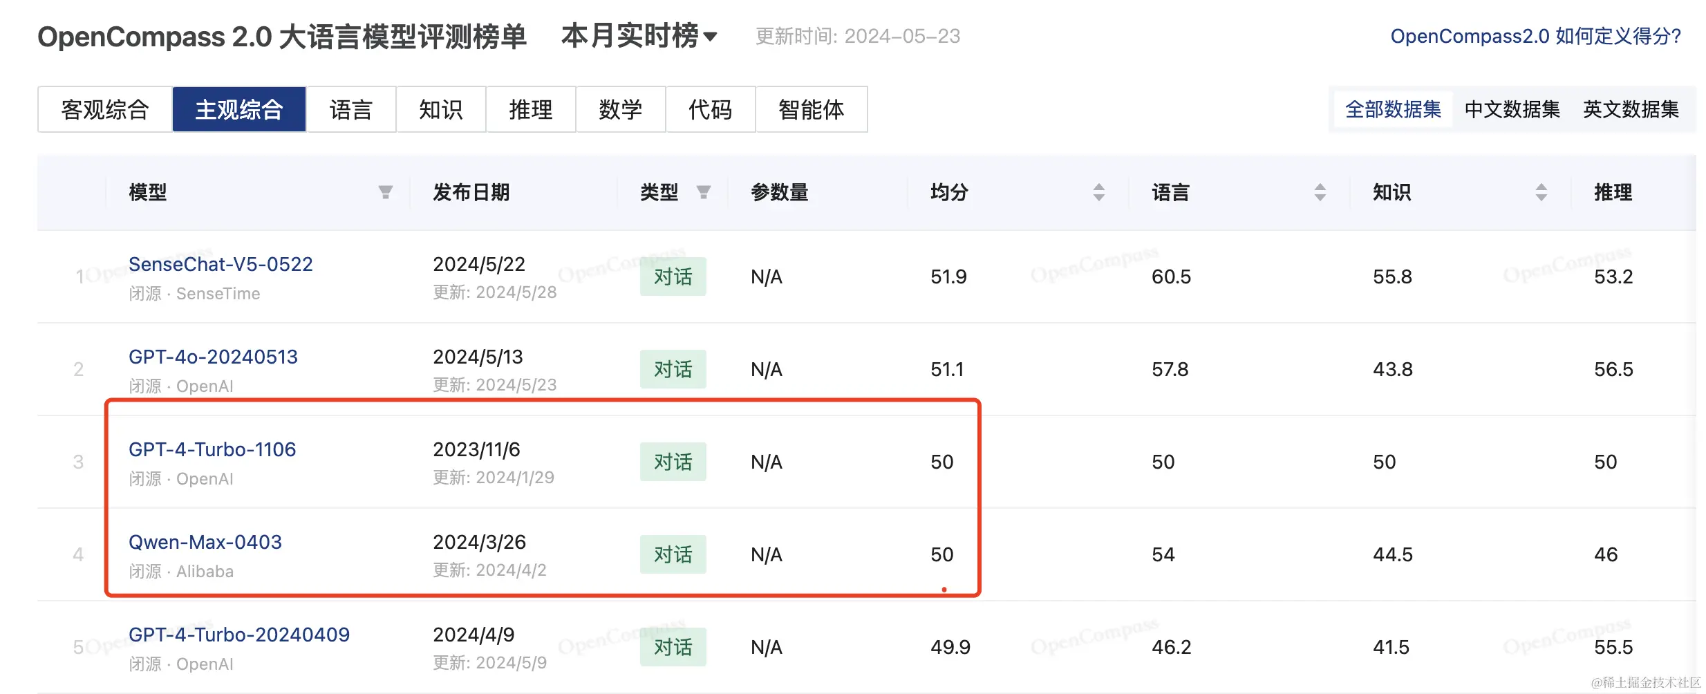
Task: Click reasoning score 46
Action: point(1606,554)
